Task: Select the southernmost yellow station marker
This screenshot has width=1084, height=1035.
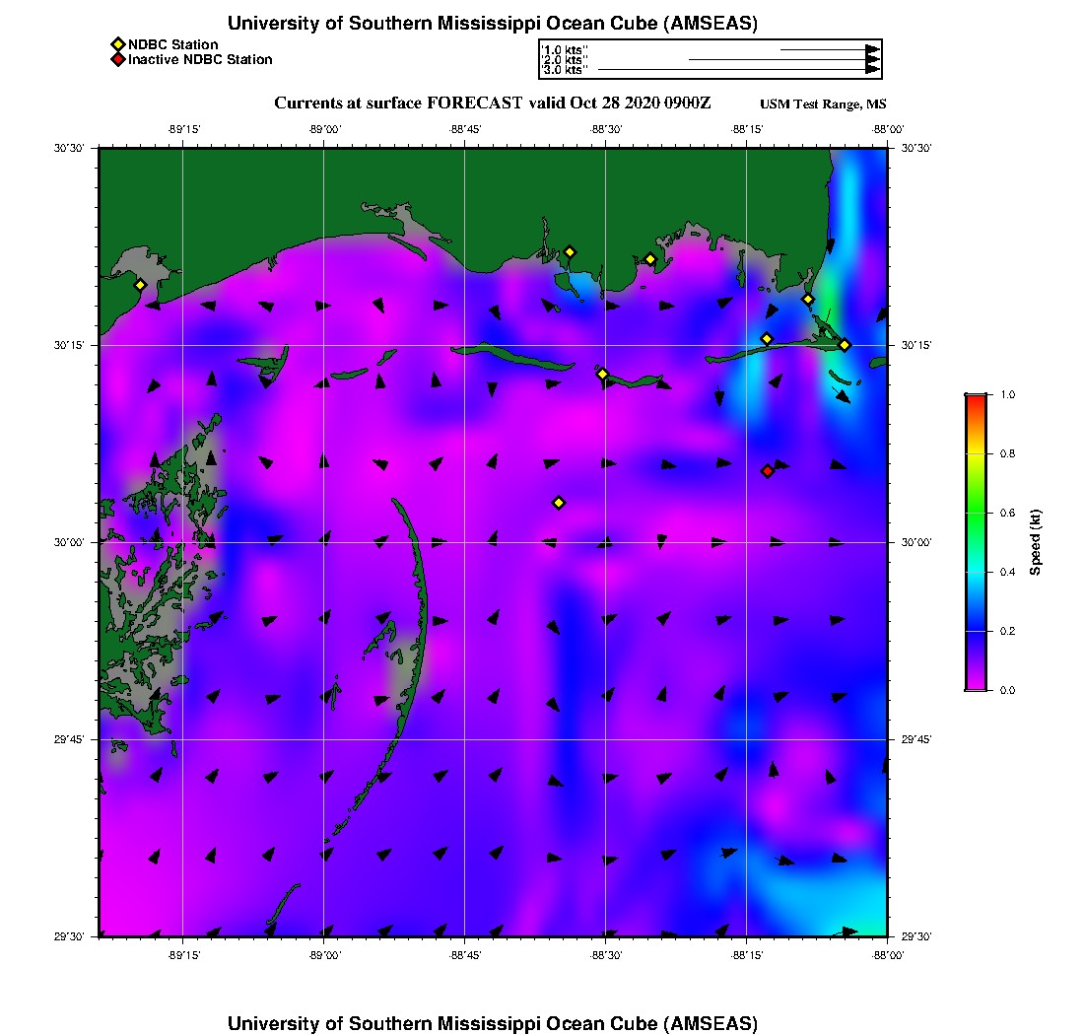Action: (x=559, y=503)
